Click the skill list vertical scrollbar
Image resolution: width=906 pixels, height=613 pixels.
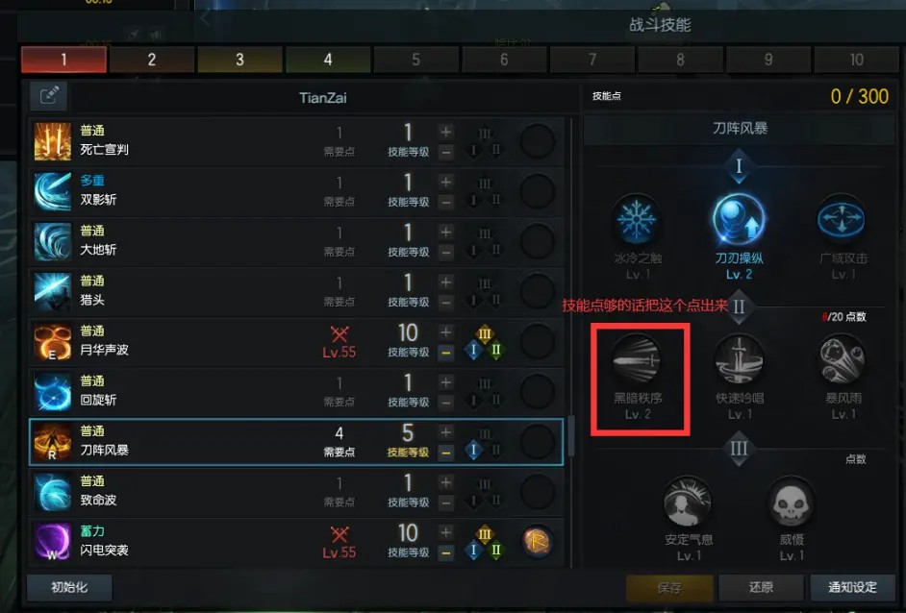click(571, 434)
